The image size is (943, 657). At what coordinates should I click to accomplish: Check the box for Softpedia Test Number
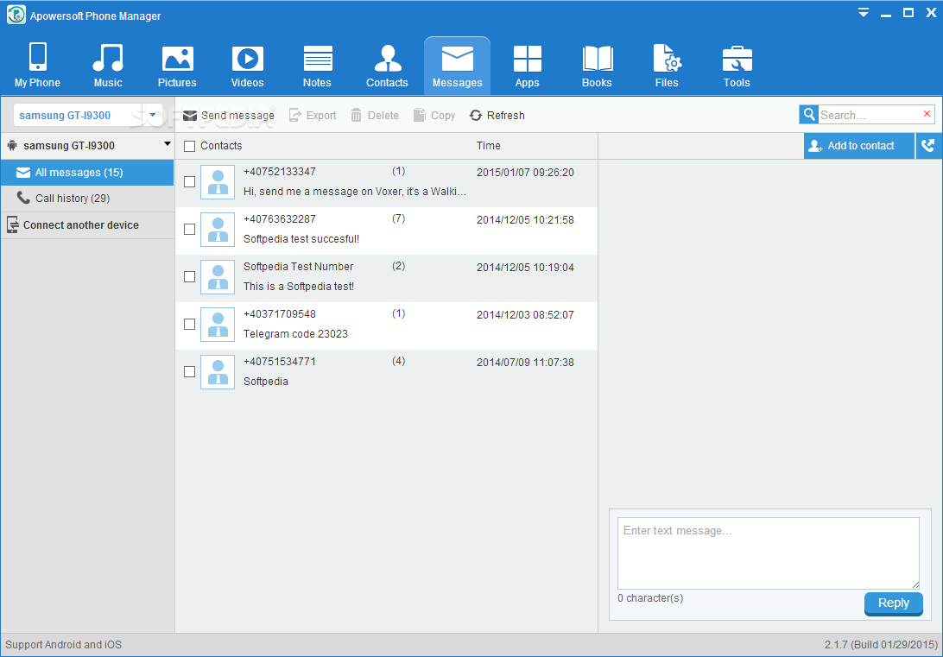(189, 276)
